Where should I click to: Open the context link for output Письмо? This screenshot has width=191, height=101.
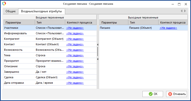(x=168, y=28)
